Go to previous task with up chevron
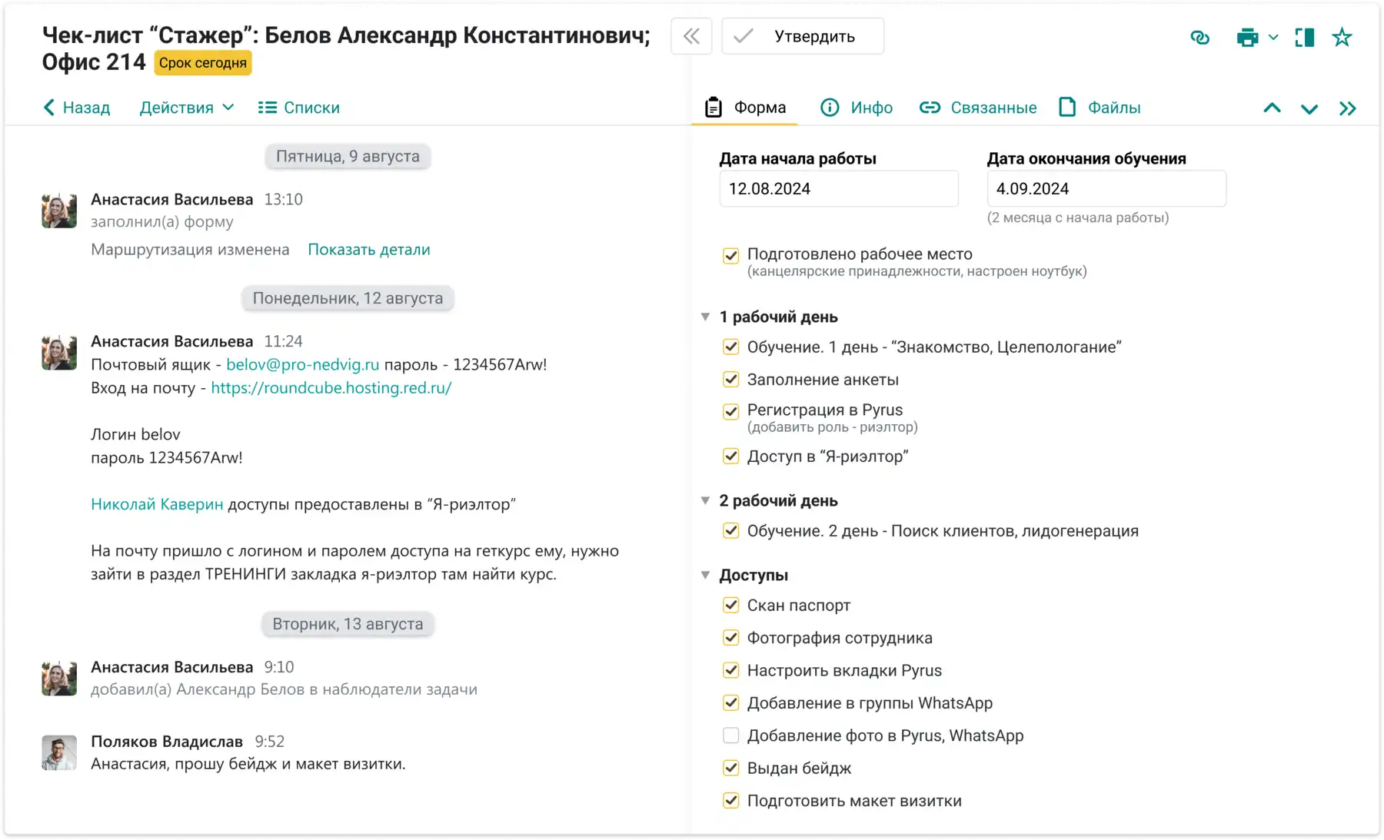The height and width of the screenshot is (840, 1384). (1272, 108)
